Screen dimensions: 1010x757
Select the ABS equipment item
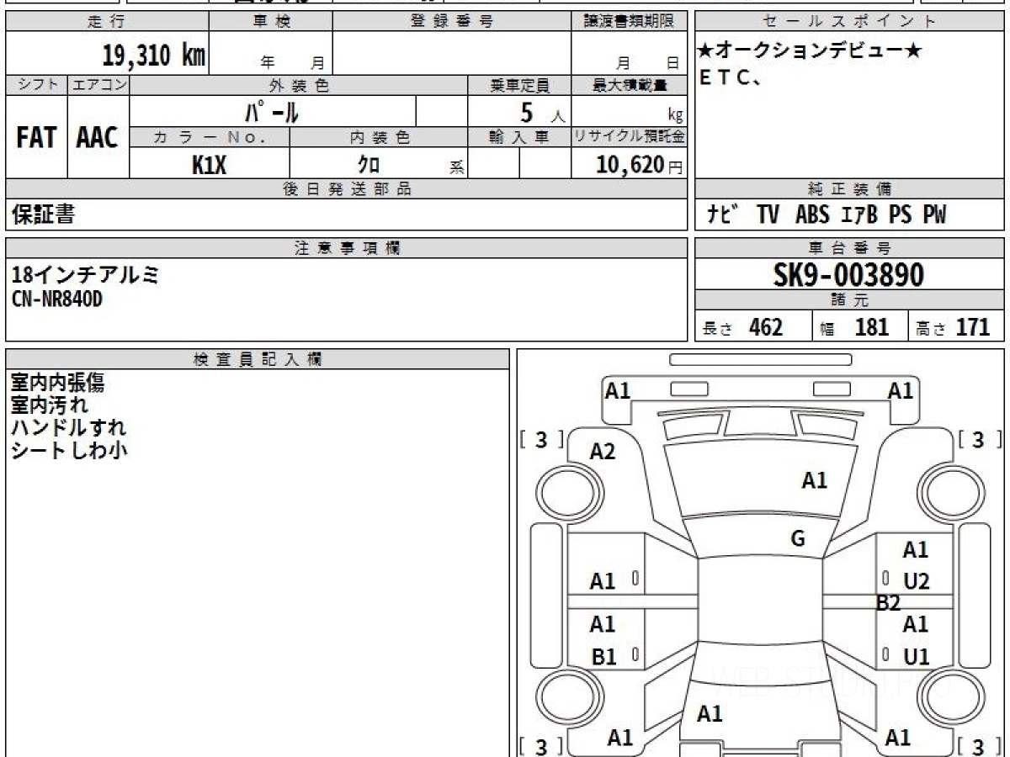click(812, 214)
